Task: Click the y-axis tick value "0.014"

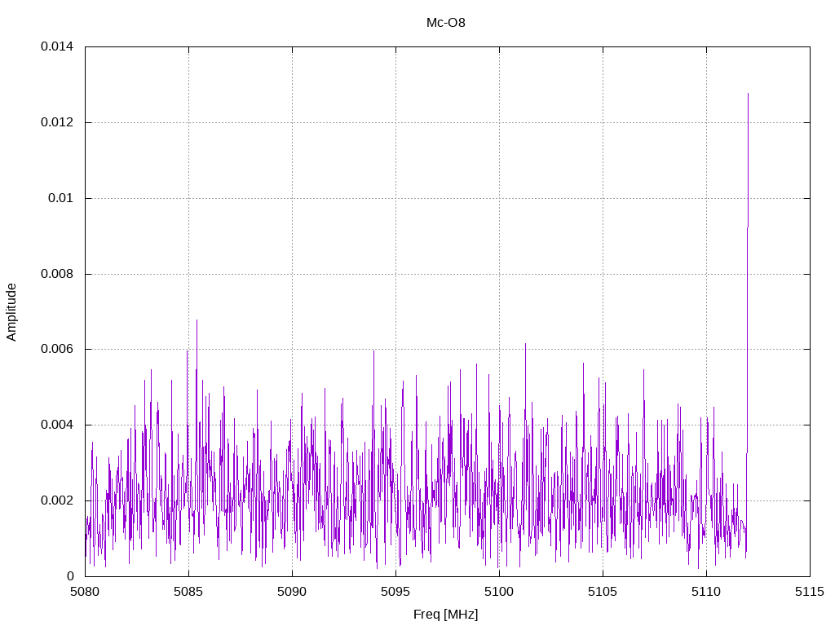Action: [x=57, y=46]
